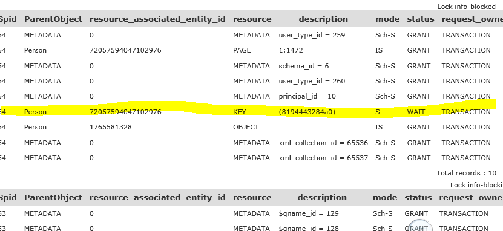Click the WAIT status in the highlighted row
This screenshot has height=231, width=503.
click(x=416, y=112)
